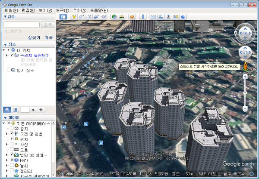This screenshot has width=259, height=179.
Task: Enable the 공지 layer checkbox
Action: pos(12,128)
